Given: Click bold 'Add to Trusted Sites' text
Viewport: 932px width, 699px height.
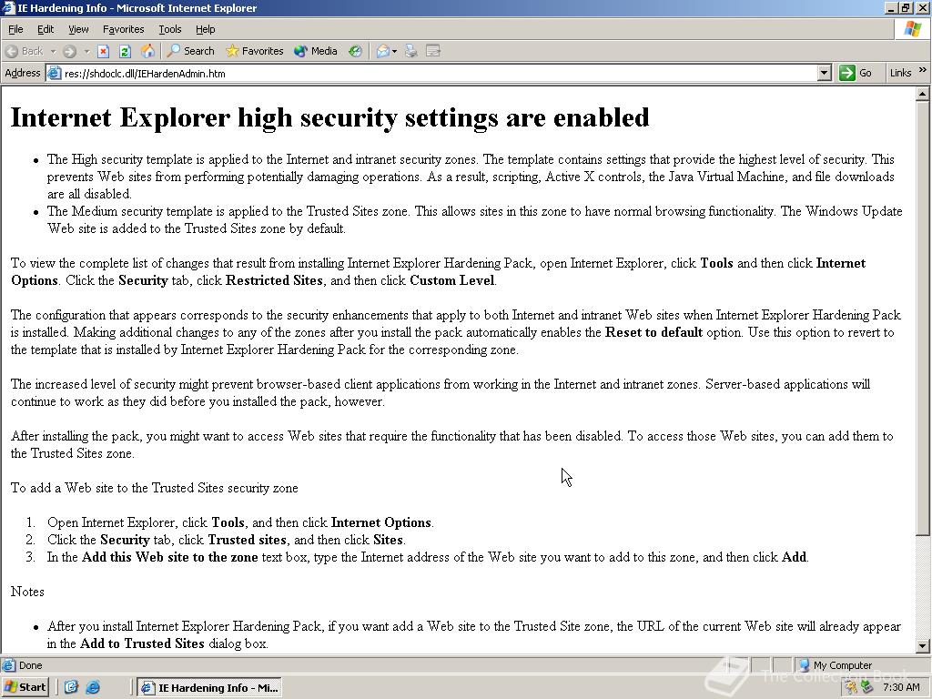Looking at the screenshot, I should (x=142, y=643).
